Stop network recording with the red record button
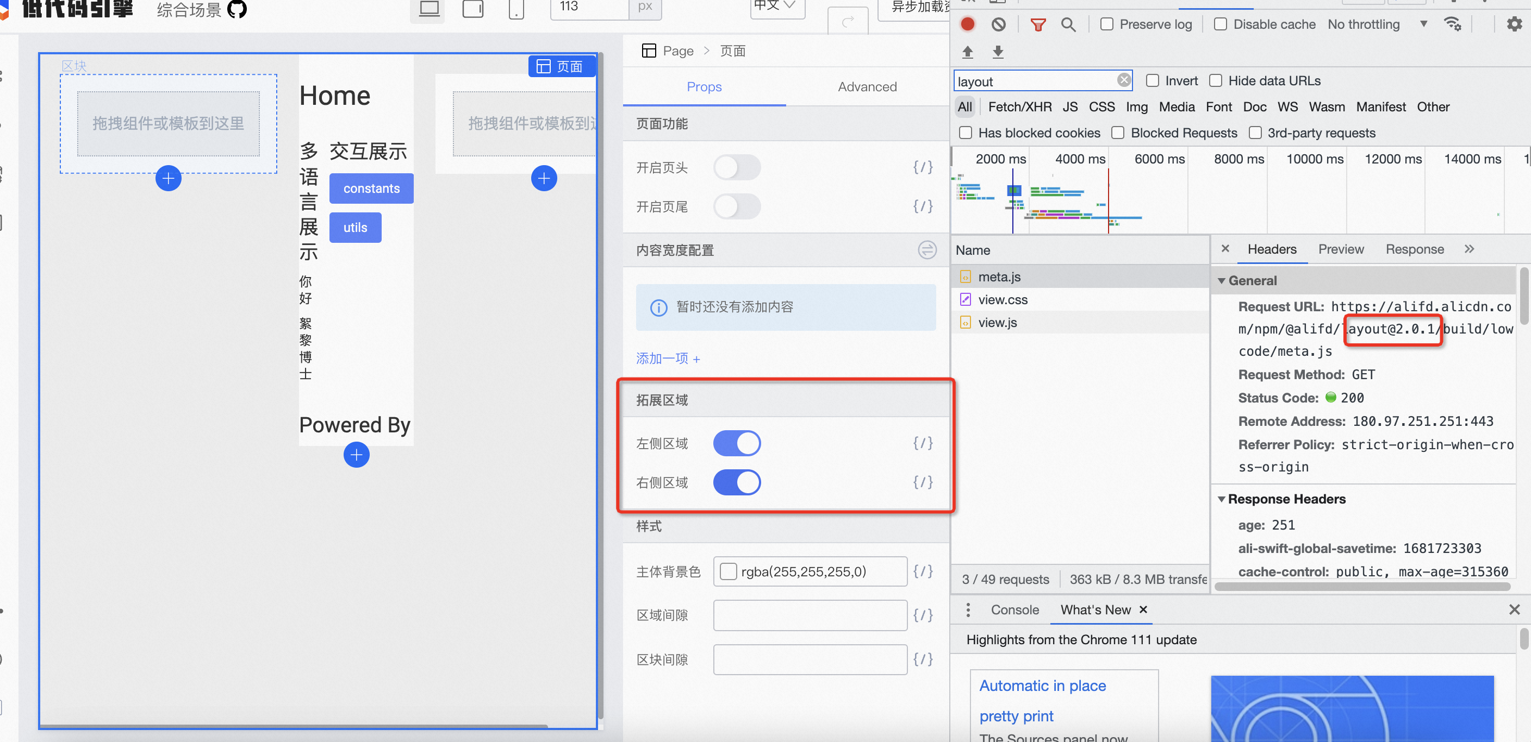1531x742 pixels. click(x=968, y=24)
